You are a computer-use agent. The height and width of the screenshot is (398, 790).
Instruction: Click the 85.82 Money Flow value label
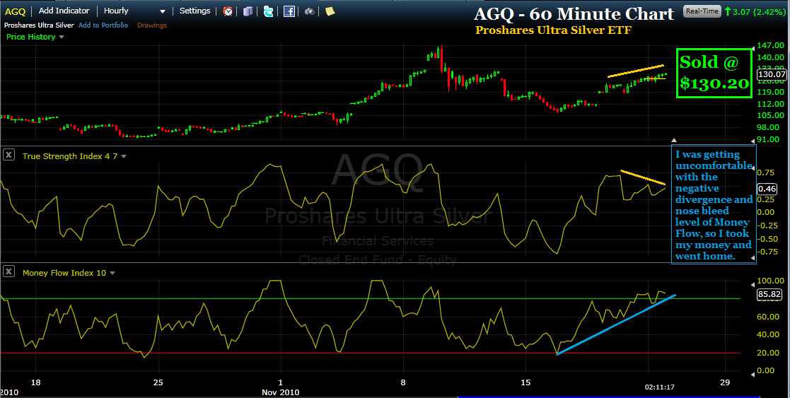769,295
